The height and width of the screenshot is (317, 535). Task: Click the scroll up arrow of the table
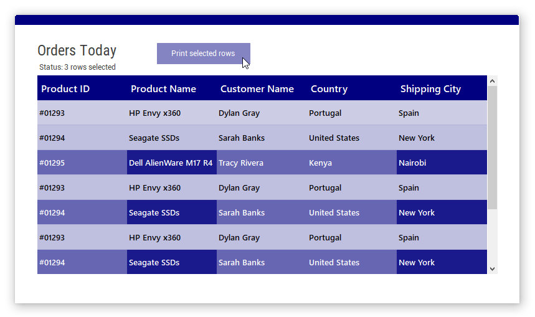coord(492,81)
